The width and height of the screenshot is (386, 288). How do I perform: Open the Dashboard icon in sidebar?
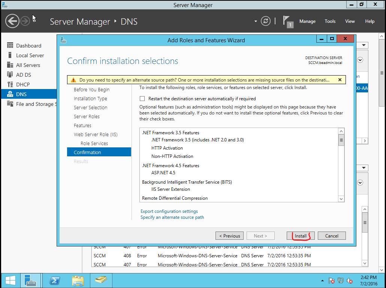(x=10, y=46)
